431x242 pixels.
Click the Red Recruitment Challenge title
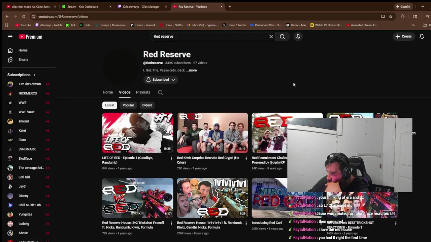click(269, 160)
